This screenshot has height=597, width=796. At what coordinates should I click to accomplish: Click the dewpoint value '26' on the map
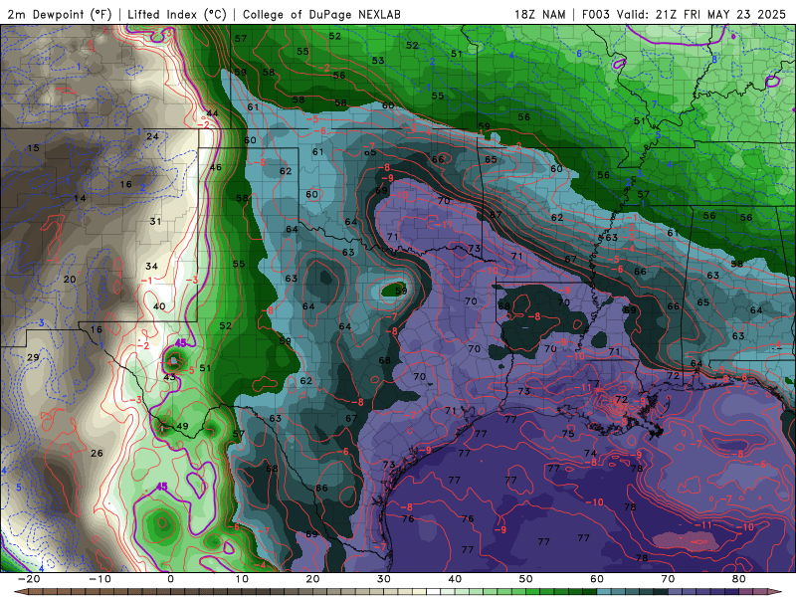[97, 453]
